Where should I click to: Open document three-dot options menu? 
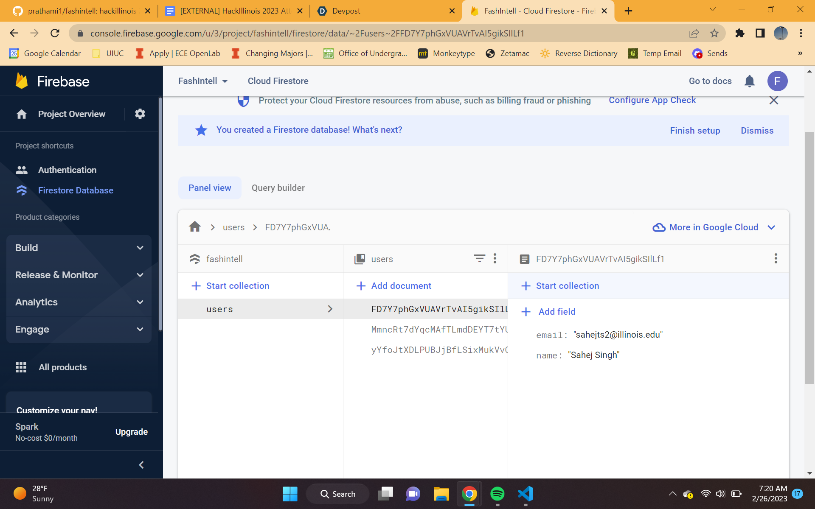click(776, 258)
